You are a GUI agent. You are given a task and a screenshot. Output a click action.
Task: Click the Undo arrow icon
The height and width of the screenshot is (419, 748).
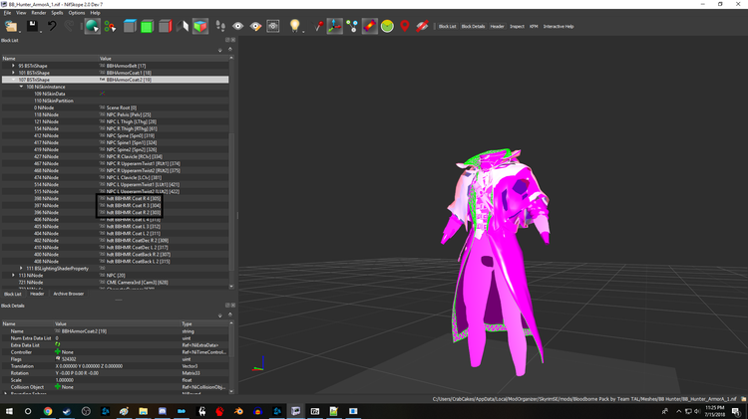[52, 26]
